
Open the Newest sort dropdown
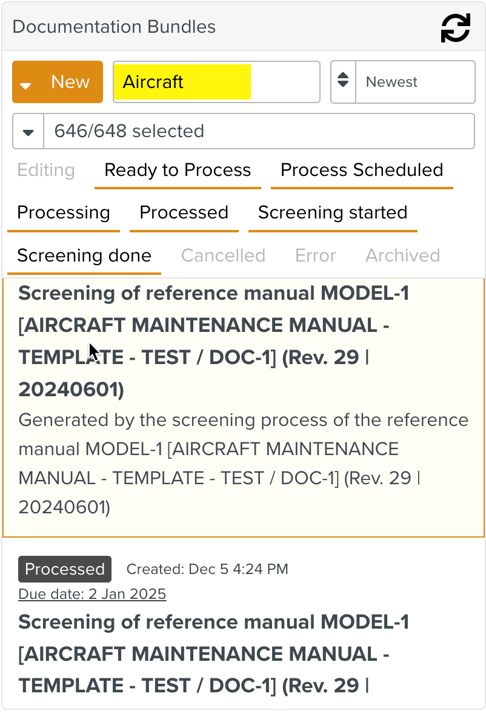(x=416, y=82)
